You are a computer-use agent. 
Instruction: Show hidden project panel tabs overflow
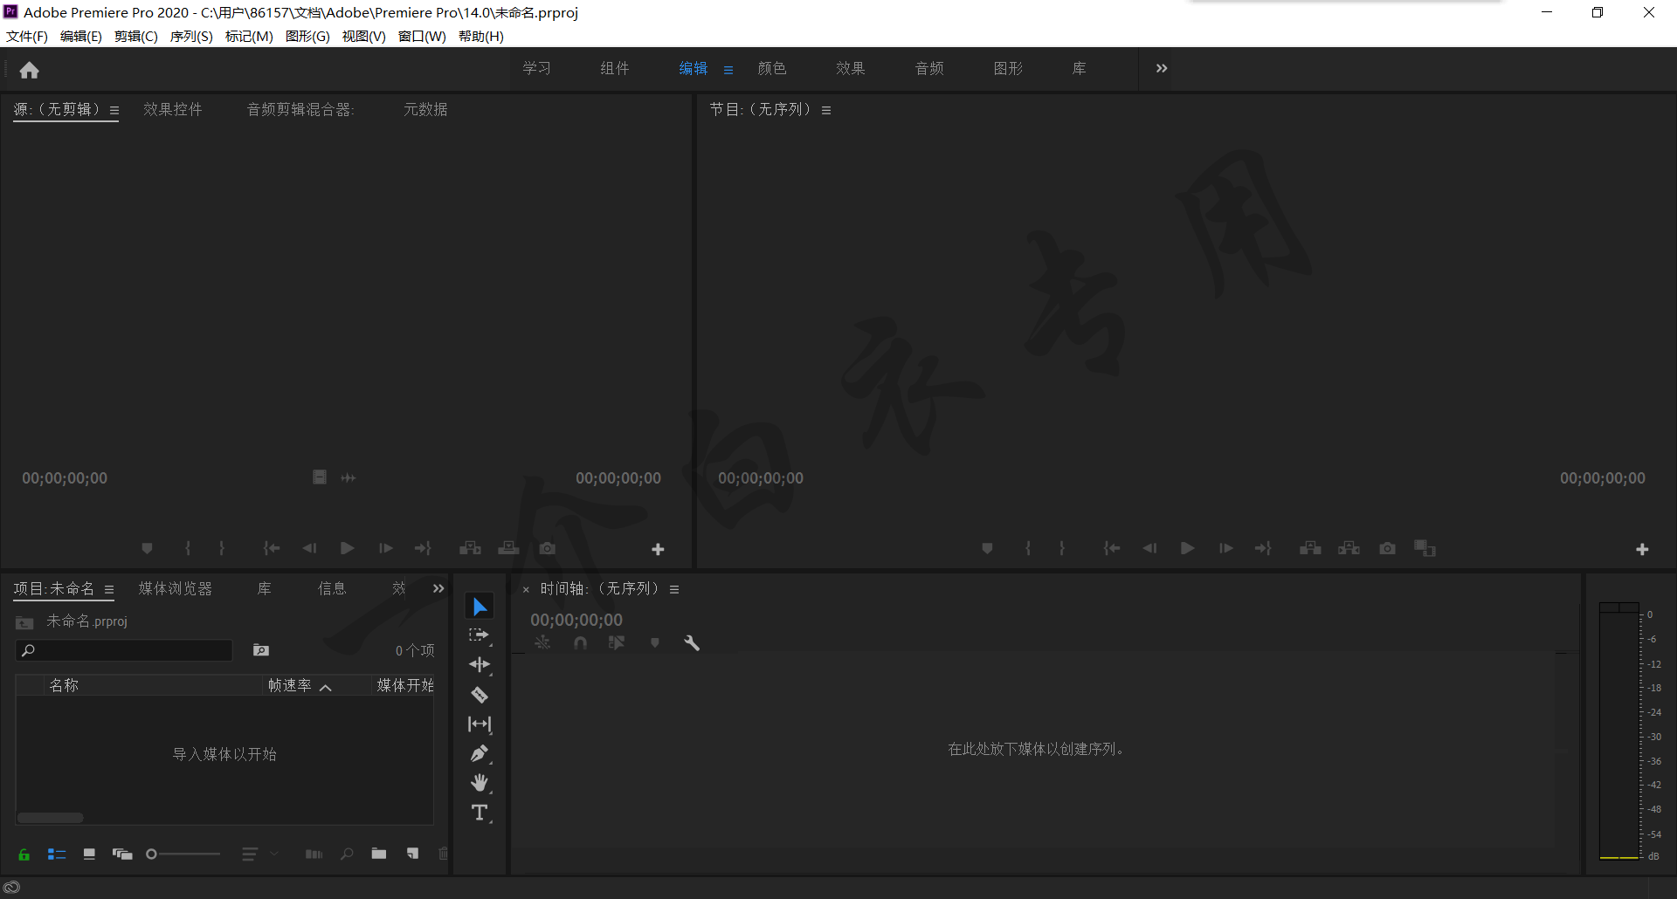[438, 588]
